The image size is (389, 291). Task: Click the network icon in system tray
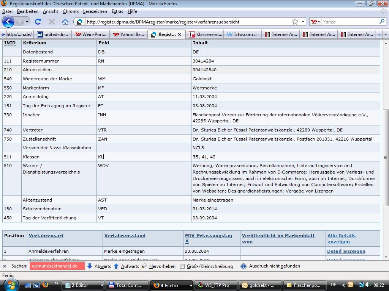pyautogui.click(x=361, y=285)
